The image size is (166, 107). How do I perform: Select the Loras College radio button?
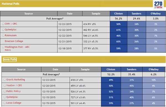(5, 103)
